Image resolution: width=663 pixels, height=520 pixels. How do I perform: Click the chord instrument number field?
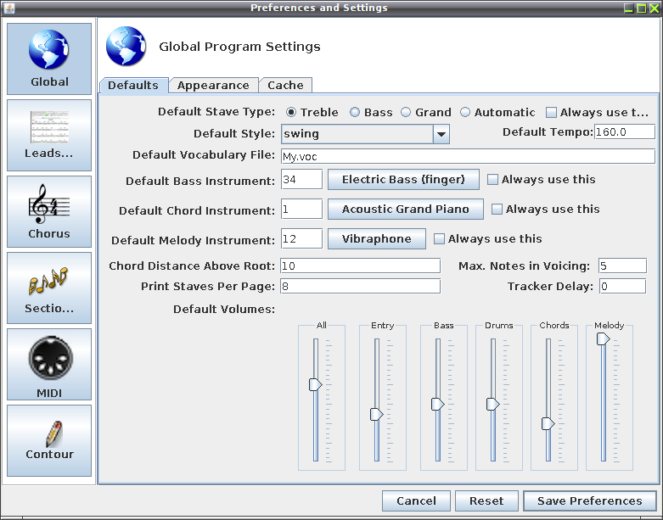point(301,209)
